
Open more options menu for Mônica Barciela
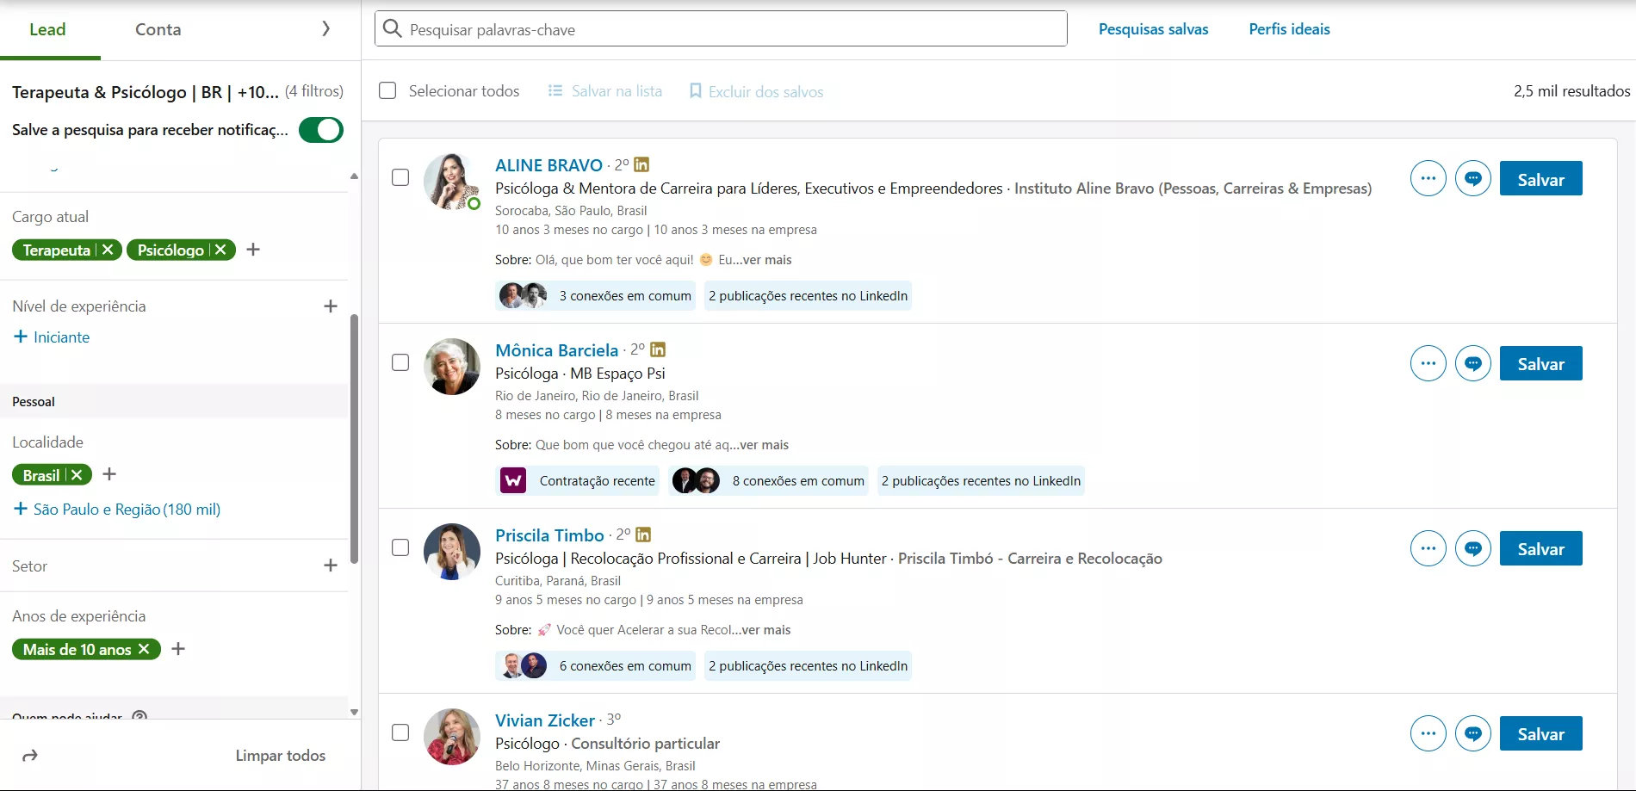click(x=1428, y=364)
